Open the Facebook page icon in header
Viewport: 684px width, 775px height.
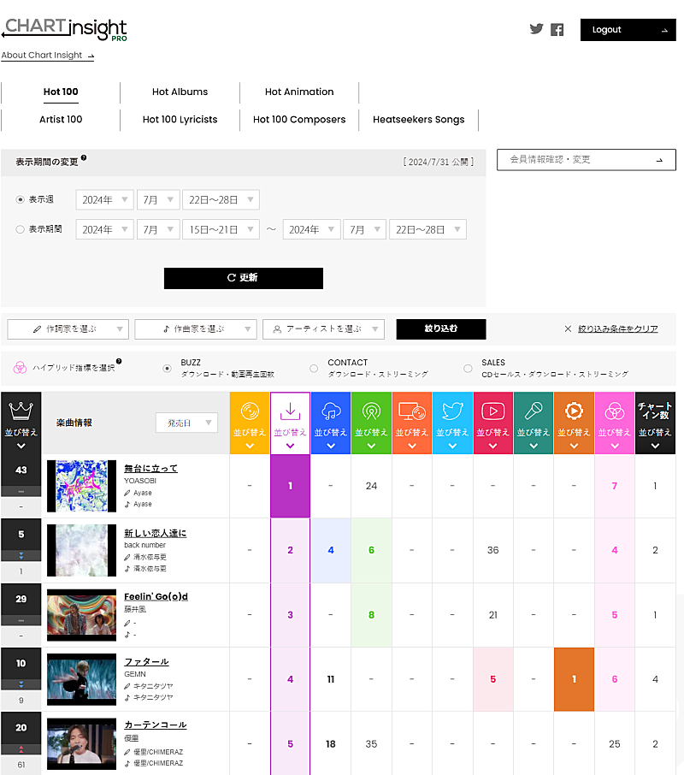pos(557,30)
